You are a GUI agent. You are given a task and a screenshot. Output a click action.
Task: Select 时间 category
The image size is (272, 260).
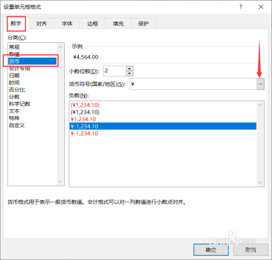pos(33,83)
